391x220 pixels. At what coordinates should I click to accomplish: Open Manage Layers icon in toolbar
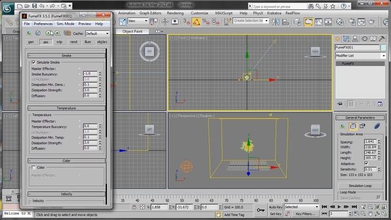point(298,22)
